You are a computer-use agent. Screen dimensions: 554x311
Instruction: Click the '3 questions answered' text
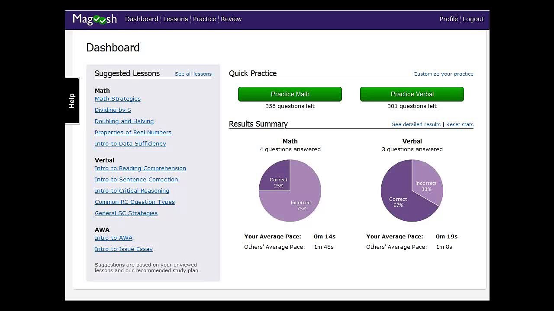(x=412, y=149)
